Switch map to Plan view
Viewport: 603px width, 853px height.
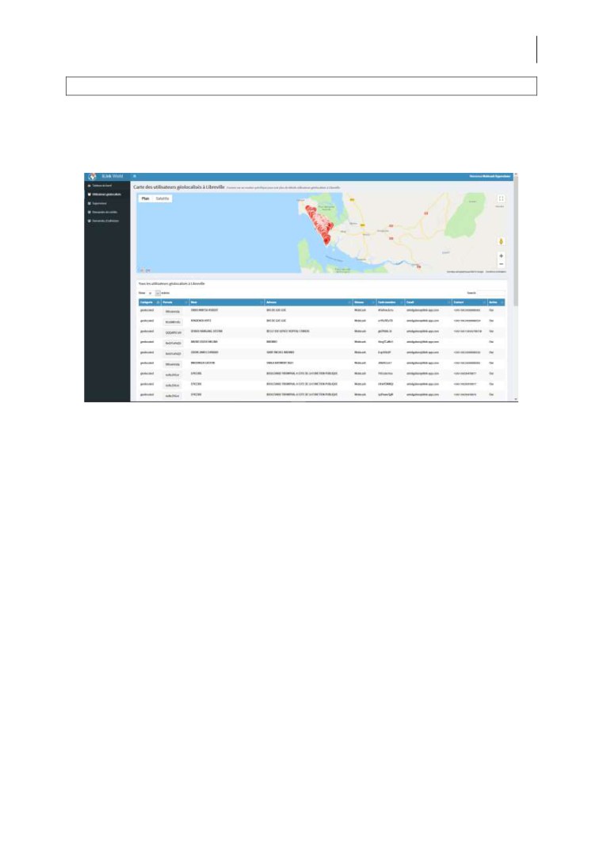click(145, 198)
